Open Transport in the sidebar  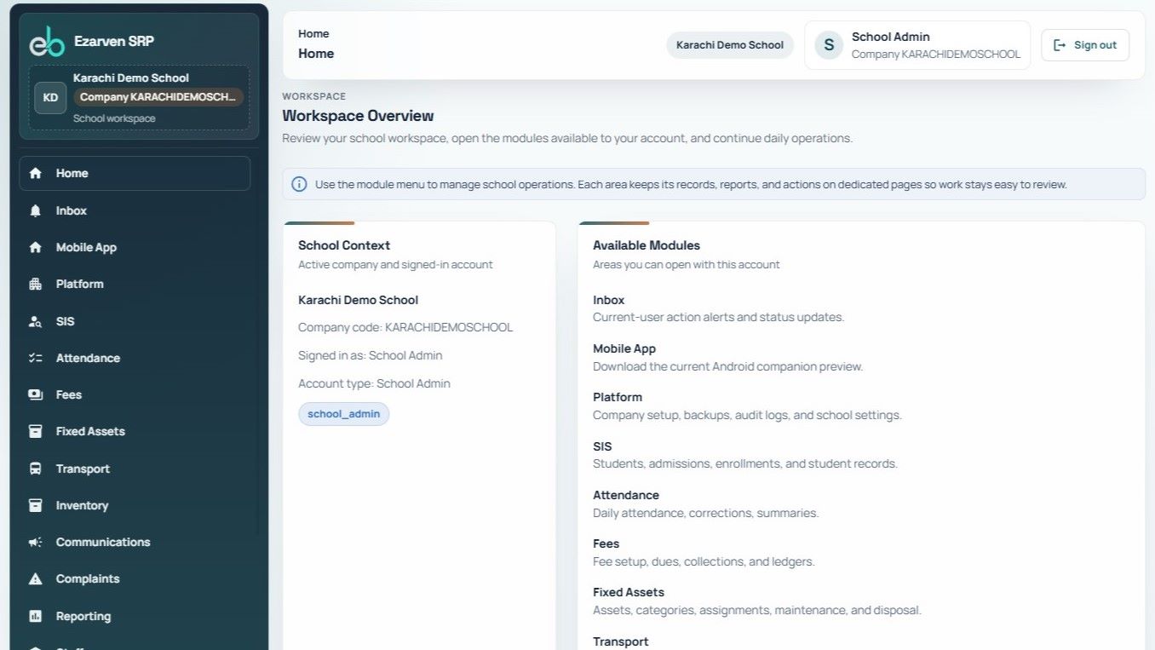click(x=135, y=469)
